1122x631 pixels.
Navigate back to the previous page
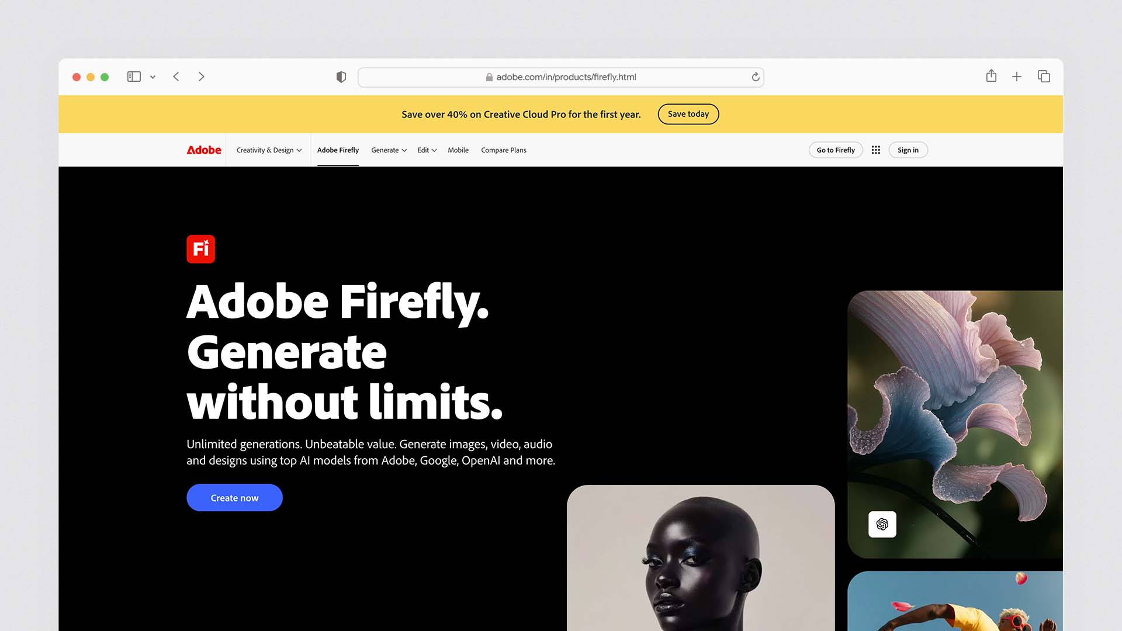click(176, 77)
